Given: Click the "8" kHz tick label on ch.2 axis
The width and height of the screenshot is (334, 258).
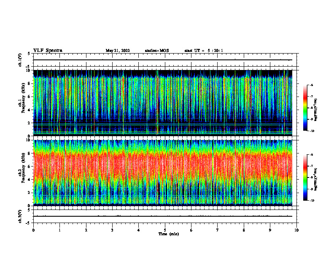Looking at the screenshot, I should click(30, 153).
